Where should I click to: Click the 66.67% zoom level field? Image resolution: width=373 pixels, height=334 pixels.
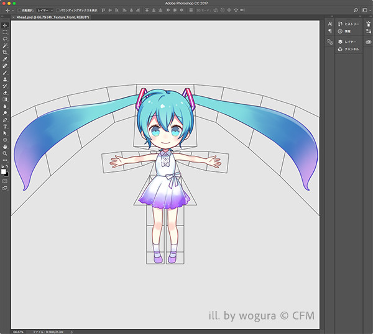click(18, 332)
